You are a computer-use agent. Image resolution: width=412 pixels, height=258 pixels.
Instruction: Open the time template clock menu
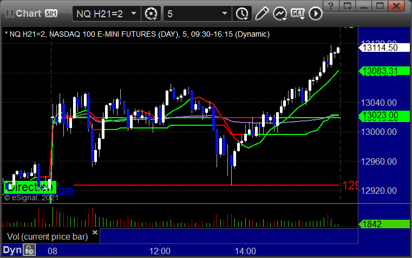click(242, 13)
